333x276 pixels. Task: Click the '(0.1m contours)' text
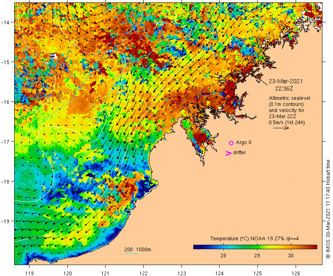[x=286, y=104]
